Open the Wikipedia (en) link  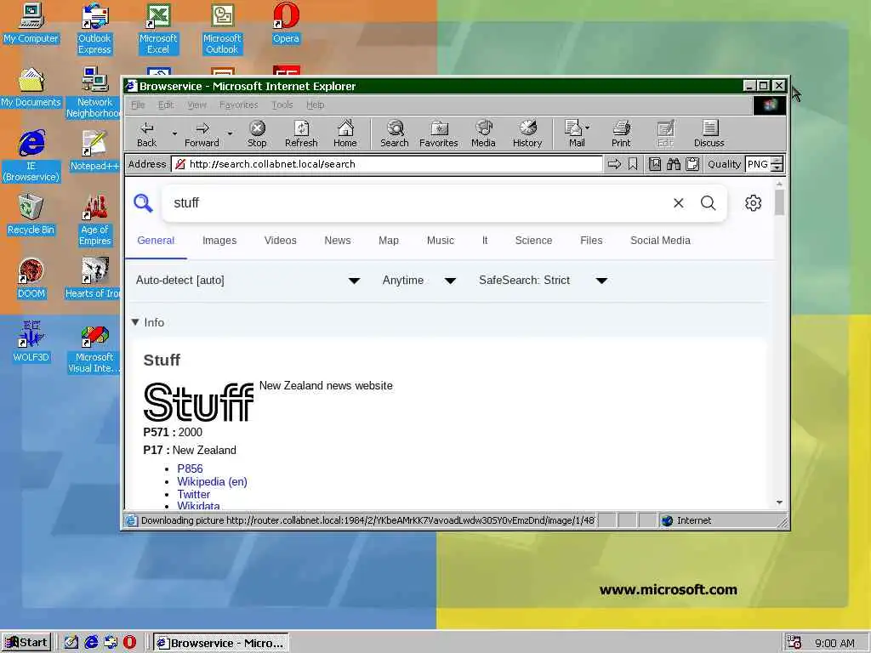[212, 481]
